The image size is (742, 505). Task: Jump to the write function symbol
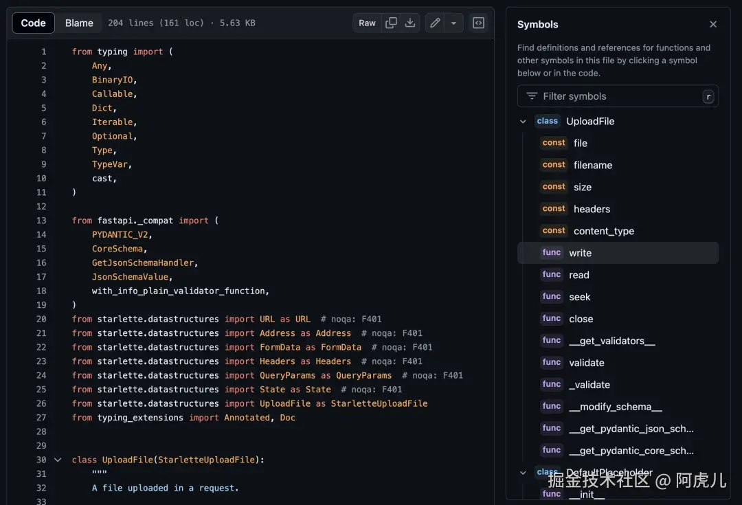[x=618, y=253]
